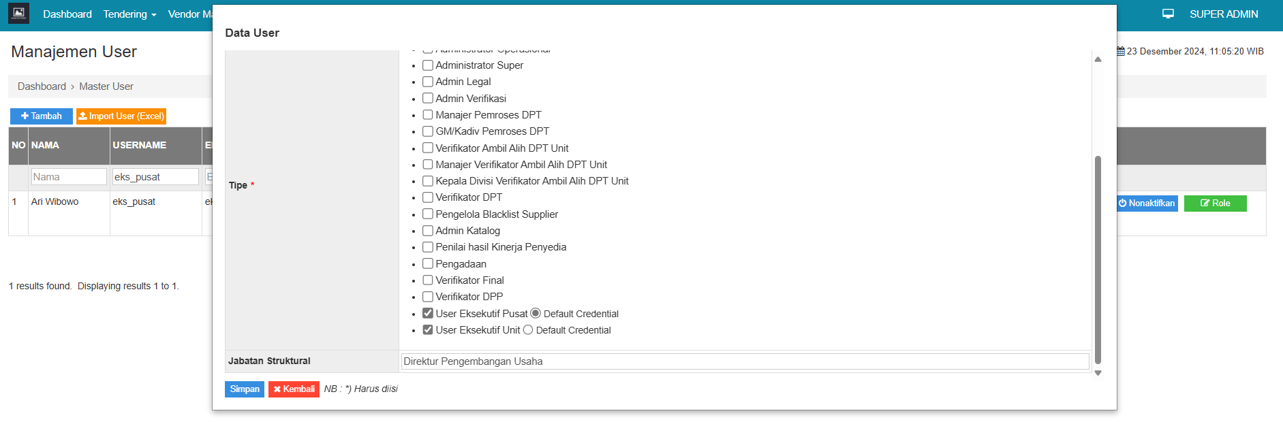Click the Master User breadcrumb

click(x=106, y=86)
